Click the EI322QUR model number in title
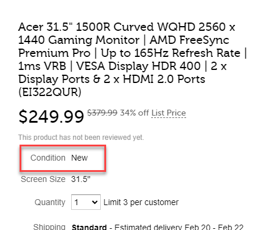The height and width of the screenshot is (230, 262). pos(50,92)
